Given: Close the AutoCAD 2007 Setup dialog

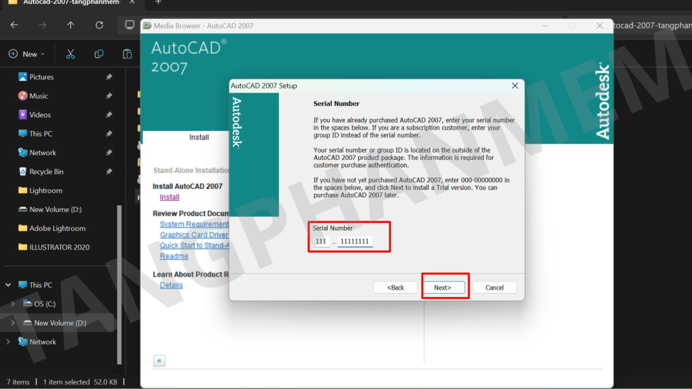Looking at the screenshot, I should point(515,86).
